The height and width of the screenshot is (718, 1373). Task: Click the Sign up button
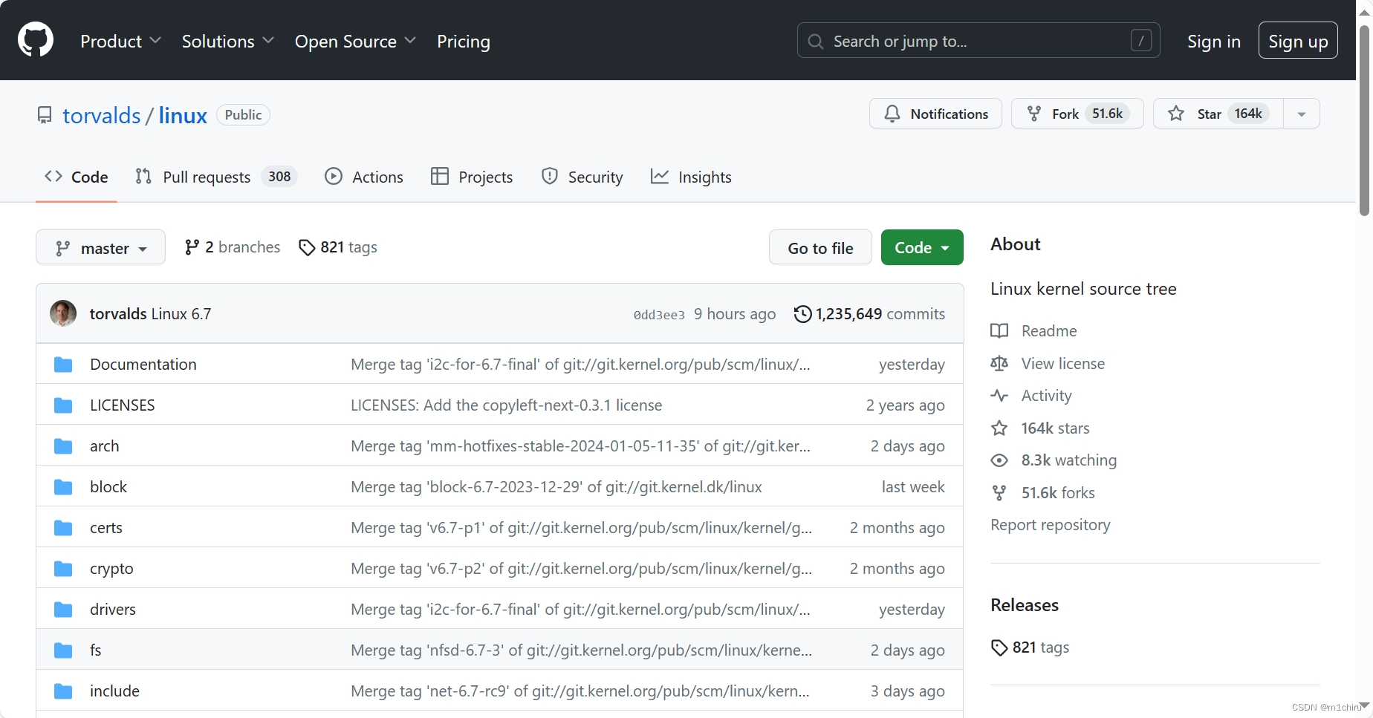pos(1298,41)
